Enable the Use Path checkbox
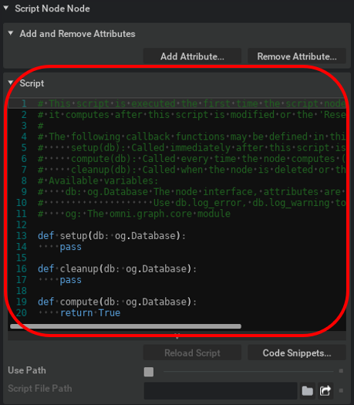354x405 pixels. coord(149,372)
